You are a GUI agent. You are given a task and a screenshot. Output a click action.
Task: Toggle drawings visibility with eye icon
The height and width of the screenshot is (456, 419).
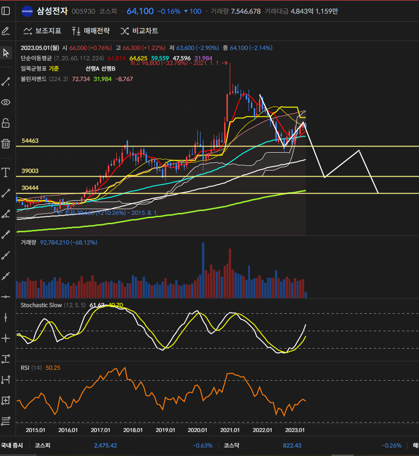pos(6,102)
